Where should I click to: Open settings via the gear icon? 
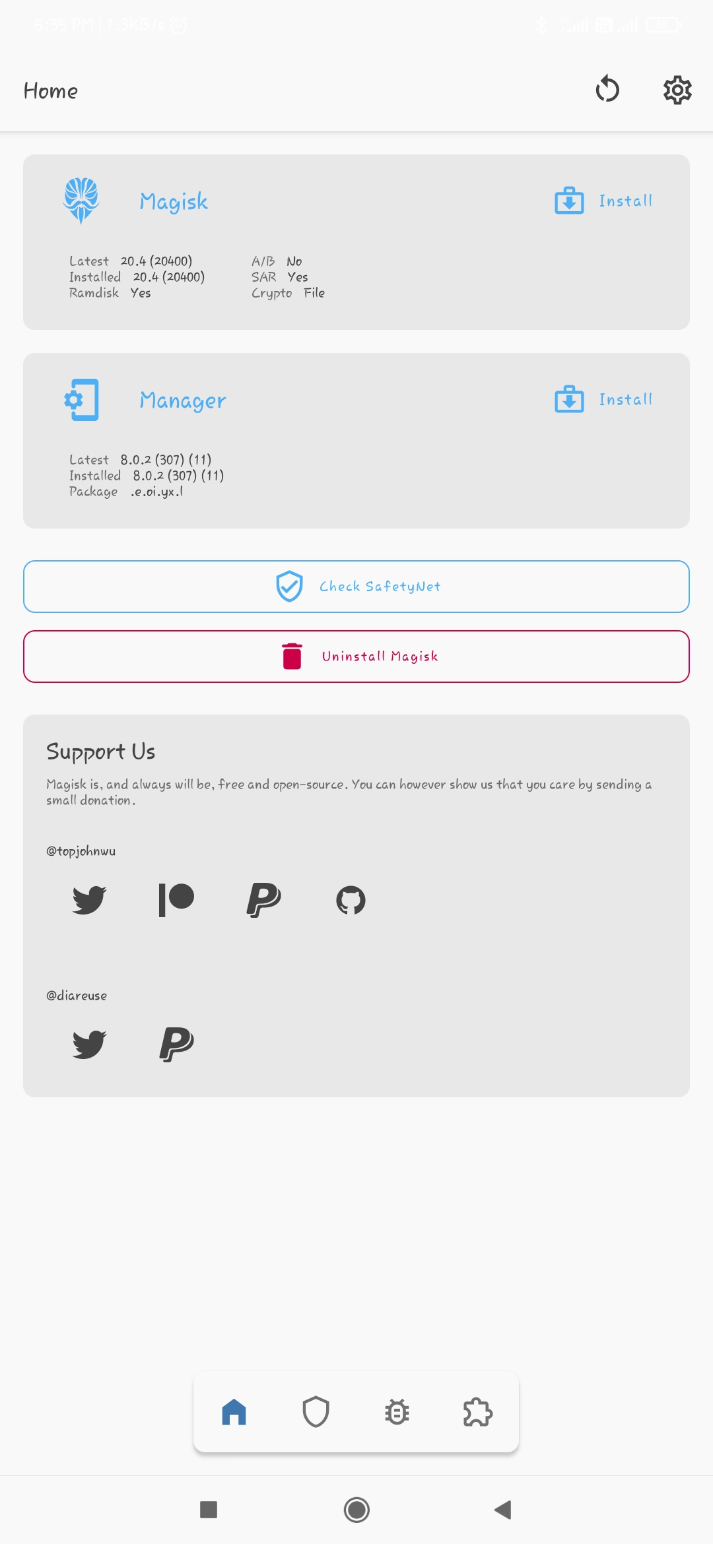pyautogui.click(x=677, y=90)
